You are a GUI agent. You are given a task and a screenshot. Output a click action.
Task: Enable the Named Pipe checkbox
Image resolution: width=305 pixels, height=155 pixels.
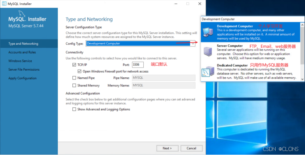point(74,78)
